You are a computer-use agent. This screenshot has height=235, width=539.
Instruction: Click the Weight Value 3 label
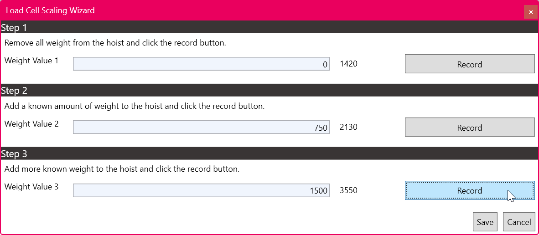click(31, 187)
